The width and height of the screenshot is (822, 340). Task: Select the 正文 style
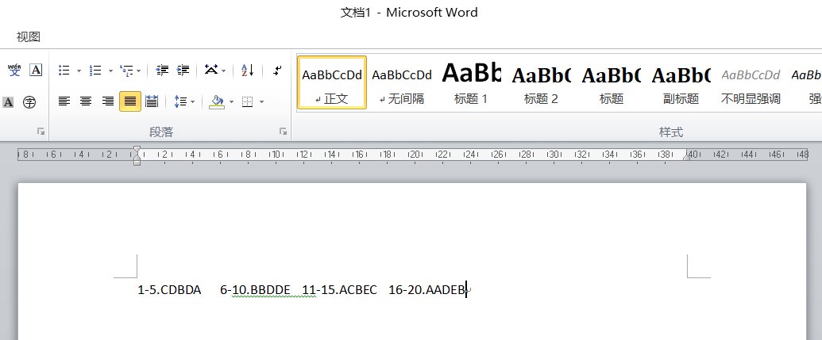click(x=332, y=82)
